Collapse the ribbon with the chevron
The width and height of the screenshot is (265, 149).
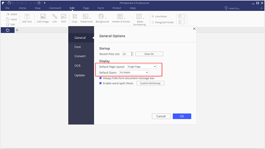click(x=262, y=8)
